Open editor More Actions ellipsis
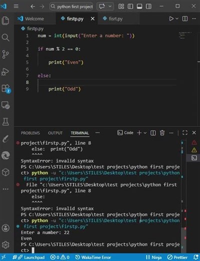200x261 pixels. pyautogui.click(x=194, y=19)
